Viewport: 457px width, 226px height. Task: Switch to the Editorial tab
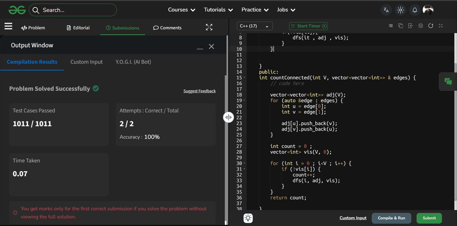coord(78,28)
